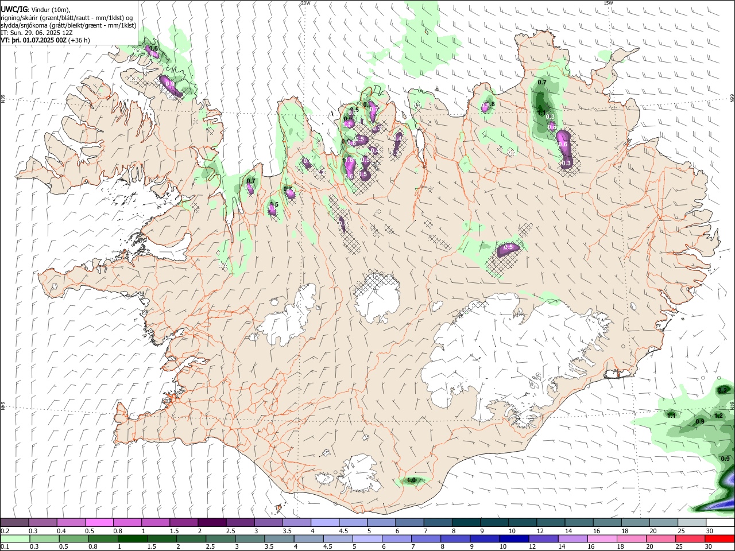This screenshot has height=551, width=735.
Task: Click the '0.2' label on the snow scale
Action: pyautogui.click(x=5, y=531)
